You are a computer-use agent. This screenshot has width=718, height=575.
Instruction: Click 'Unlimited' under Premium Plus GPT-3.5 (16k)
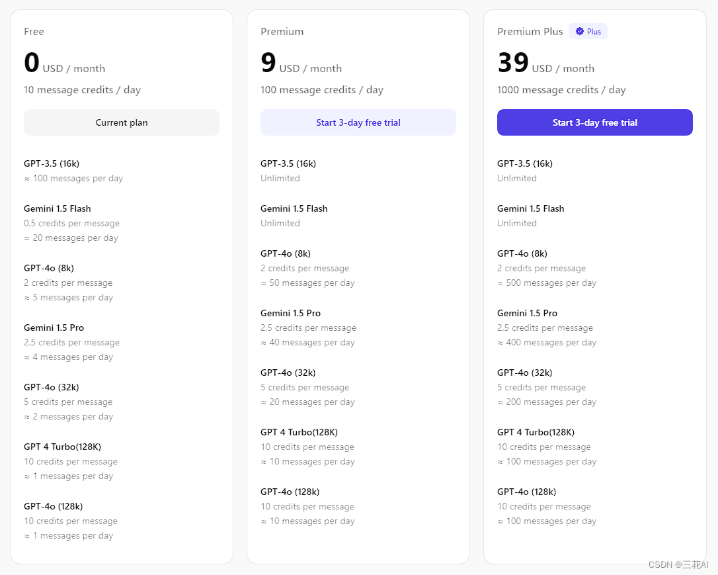click(x=517, y=178)
